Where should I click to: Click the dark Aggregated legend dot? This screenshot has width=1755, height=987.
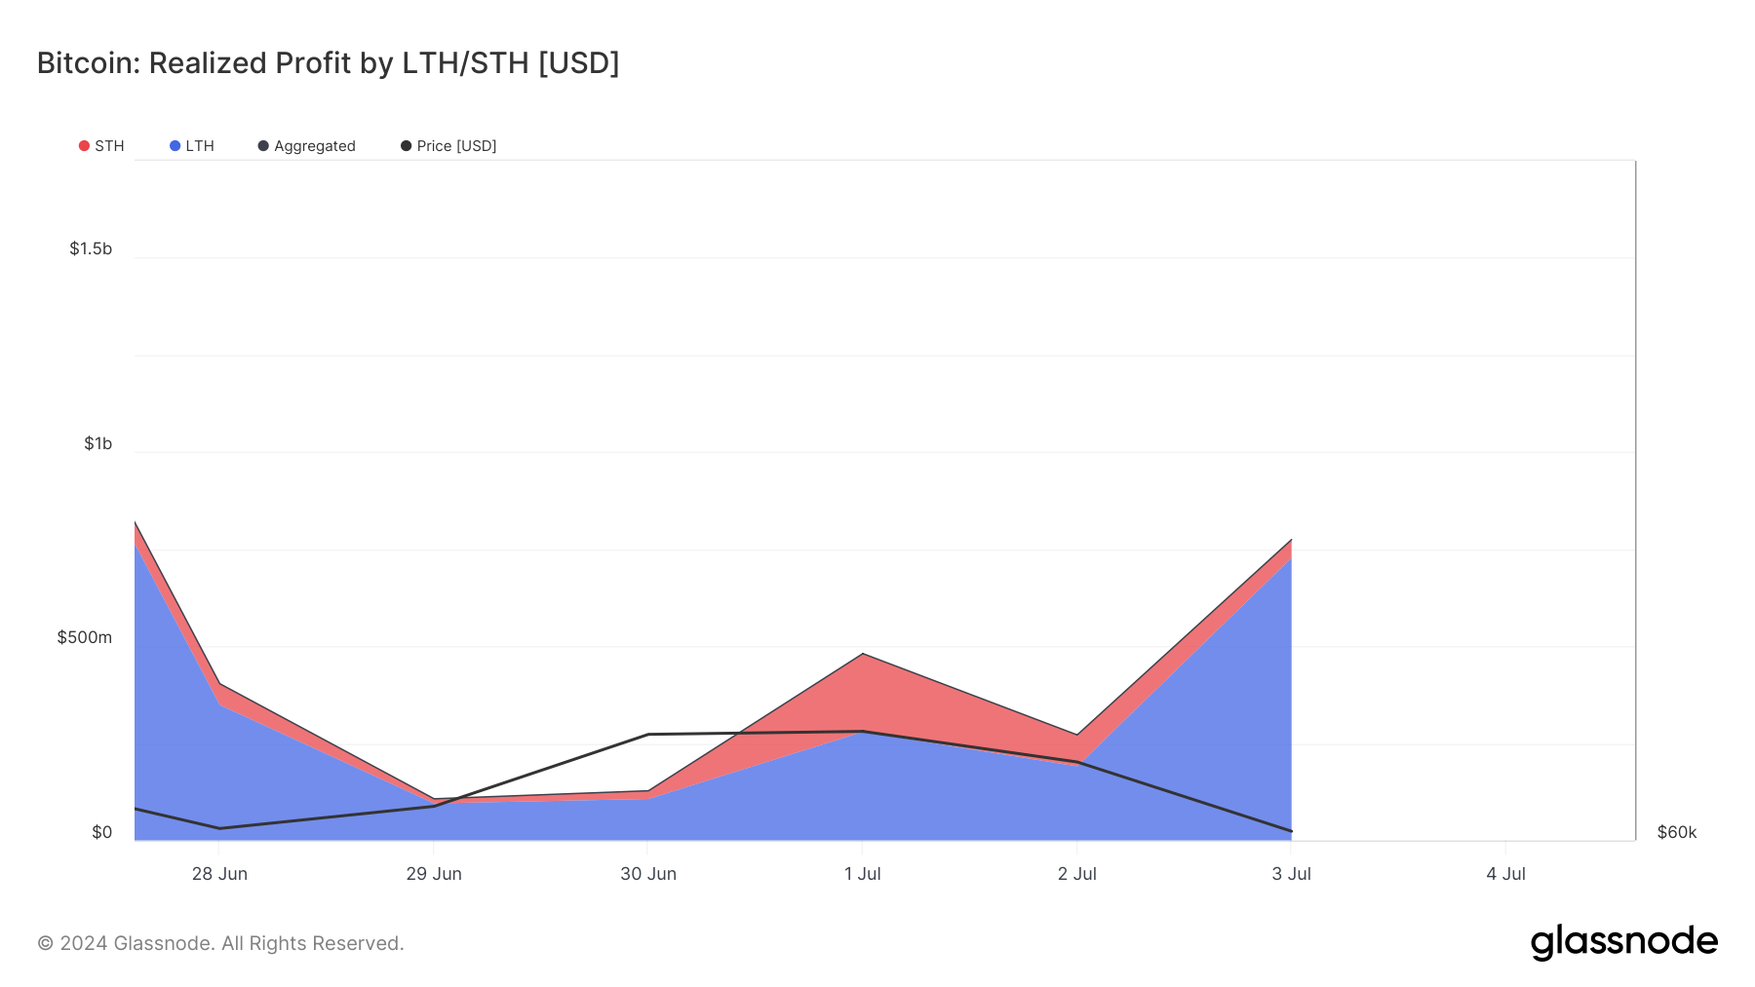point(263,146)
